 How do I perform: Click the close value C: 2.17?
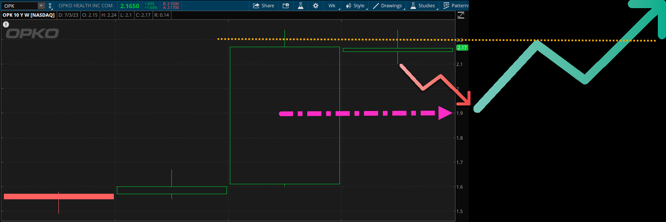click(x=143, y=15)
